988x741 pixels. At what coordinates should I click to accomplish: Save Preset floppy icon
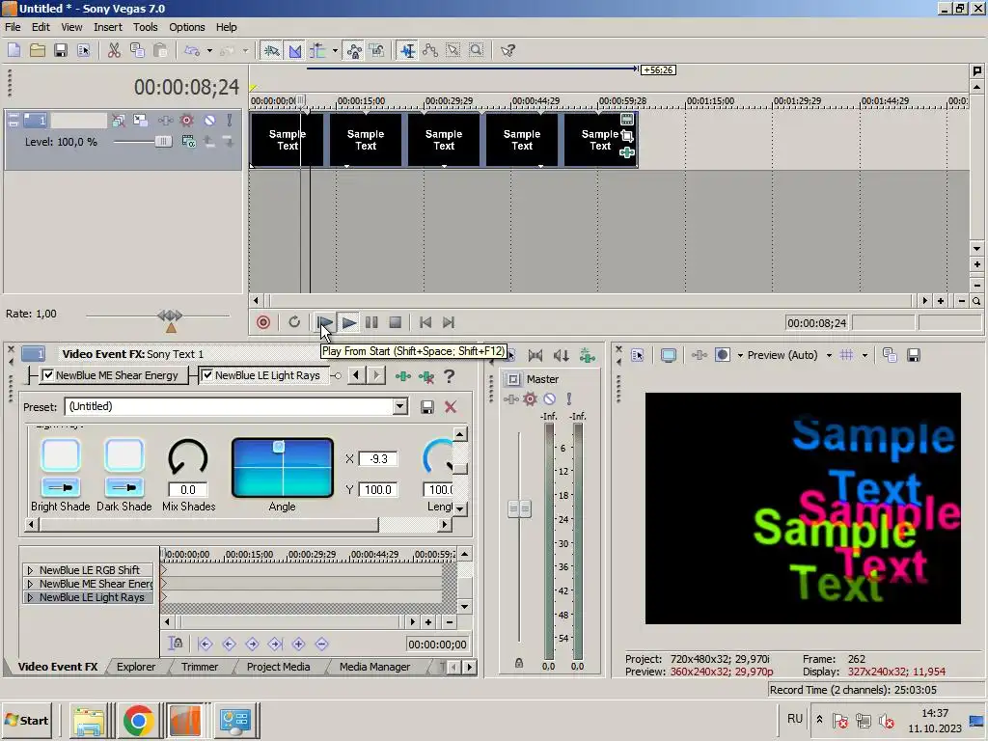[x=426, y=407]
